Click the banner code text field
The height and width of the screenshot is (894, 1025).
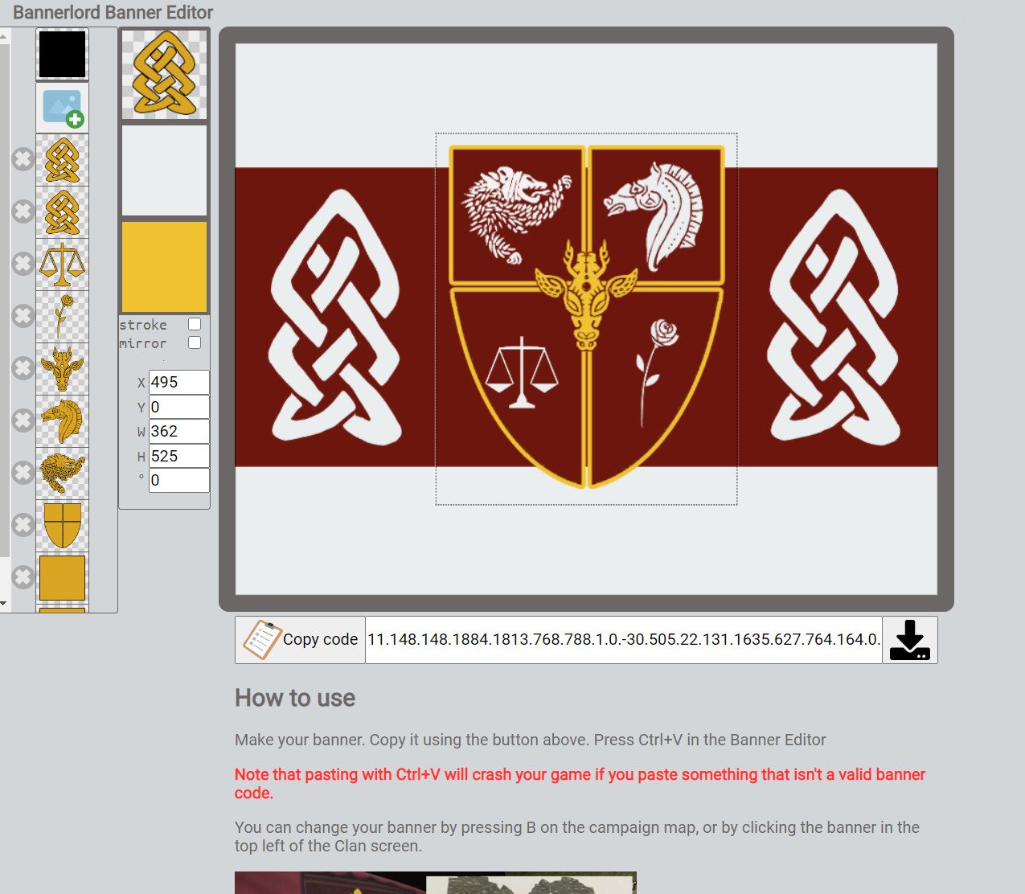623,640
